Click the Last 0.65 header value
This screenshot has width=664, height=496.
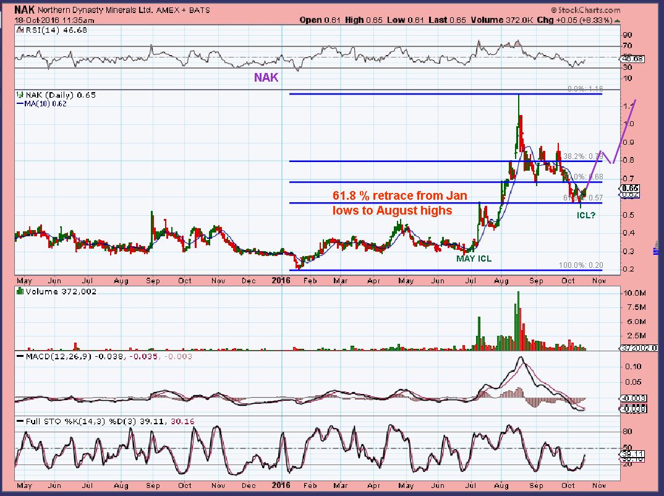pyautogui.click(x=447, y=20)
